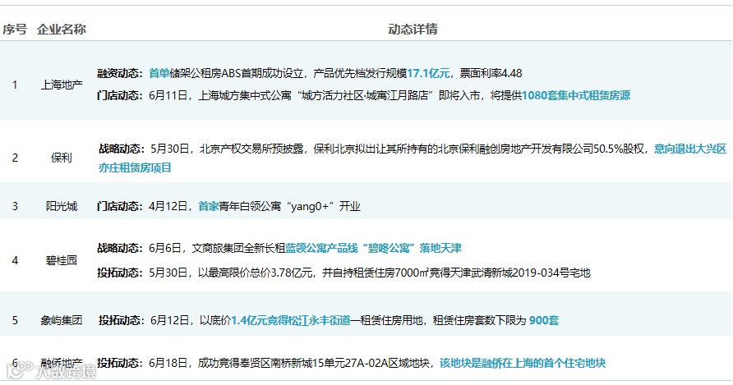Select company name 碧桂园
733x385 pixels.
click(x=62, y=260)
